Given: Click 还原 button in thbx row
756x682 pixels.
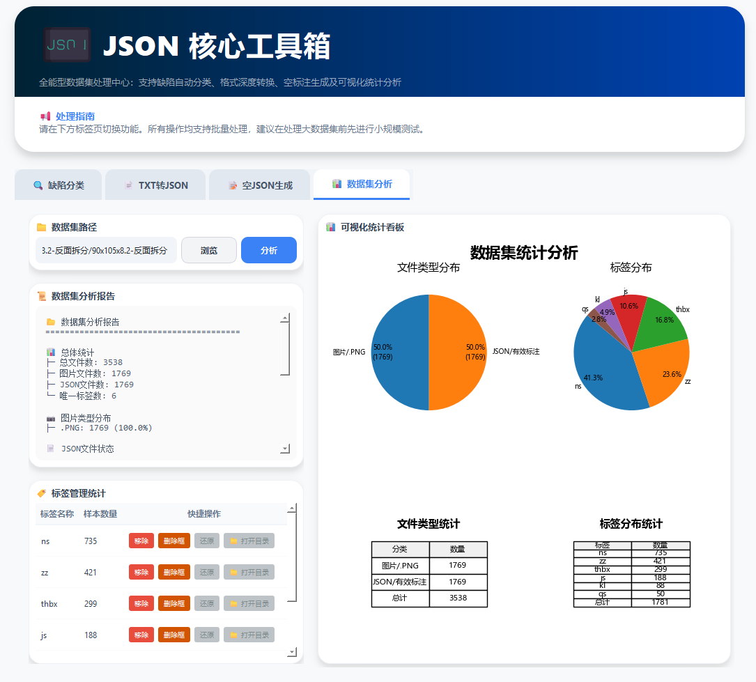Looking at the screenshot, I should (x=207, y=603).
